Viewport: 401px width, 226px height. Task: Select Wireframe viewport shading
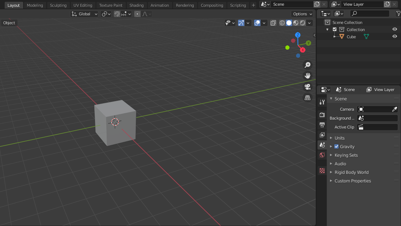click(x=282, y=23)
